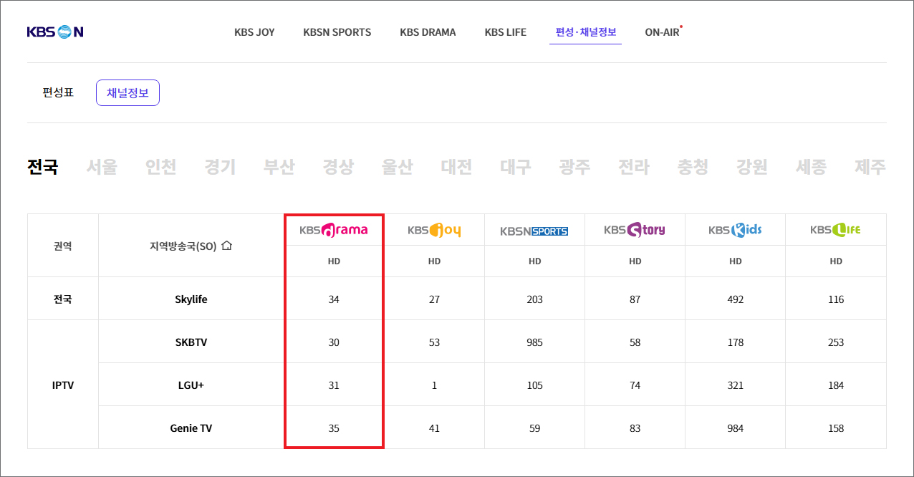Select the 인천 region tab
The height and width of the screenshot is (477, 914).
click(160, 167)
